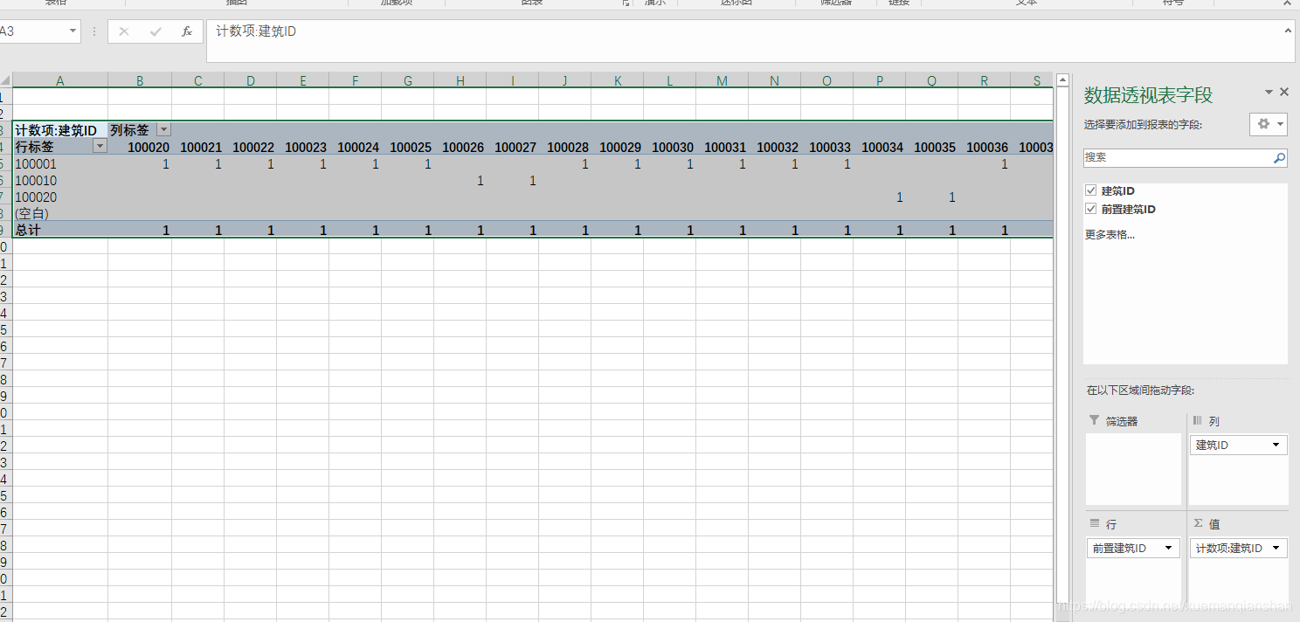Screen dimensions: 1300x622
Task: Click the formula bar text showing 计数项:建筑ID
Action: [256, 31]
